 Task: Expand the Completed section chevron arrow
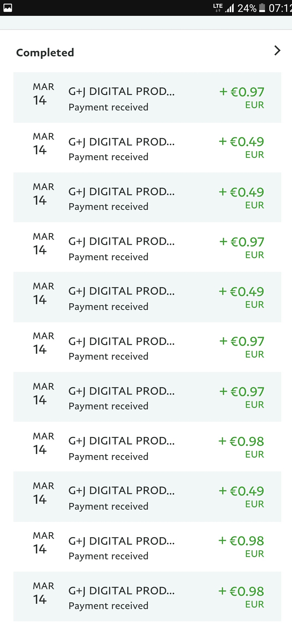click(x=277, y=51)
